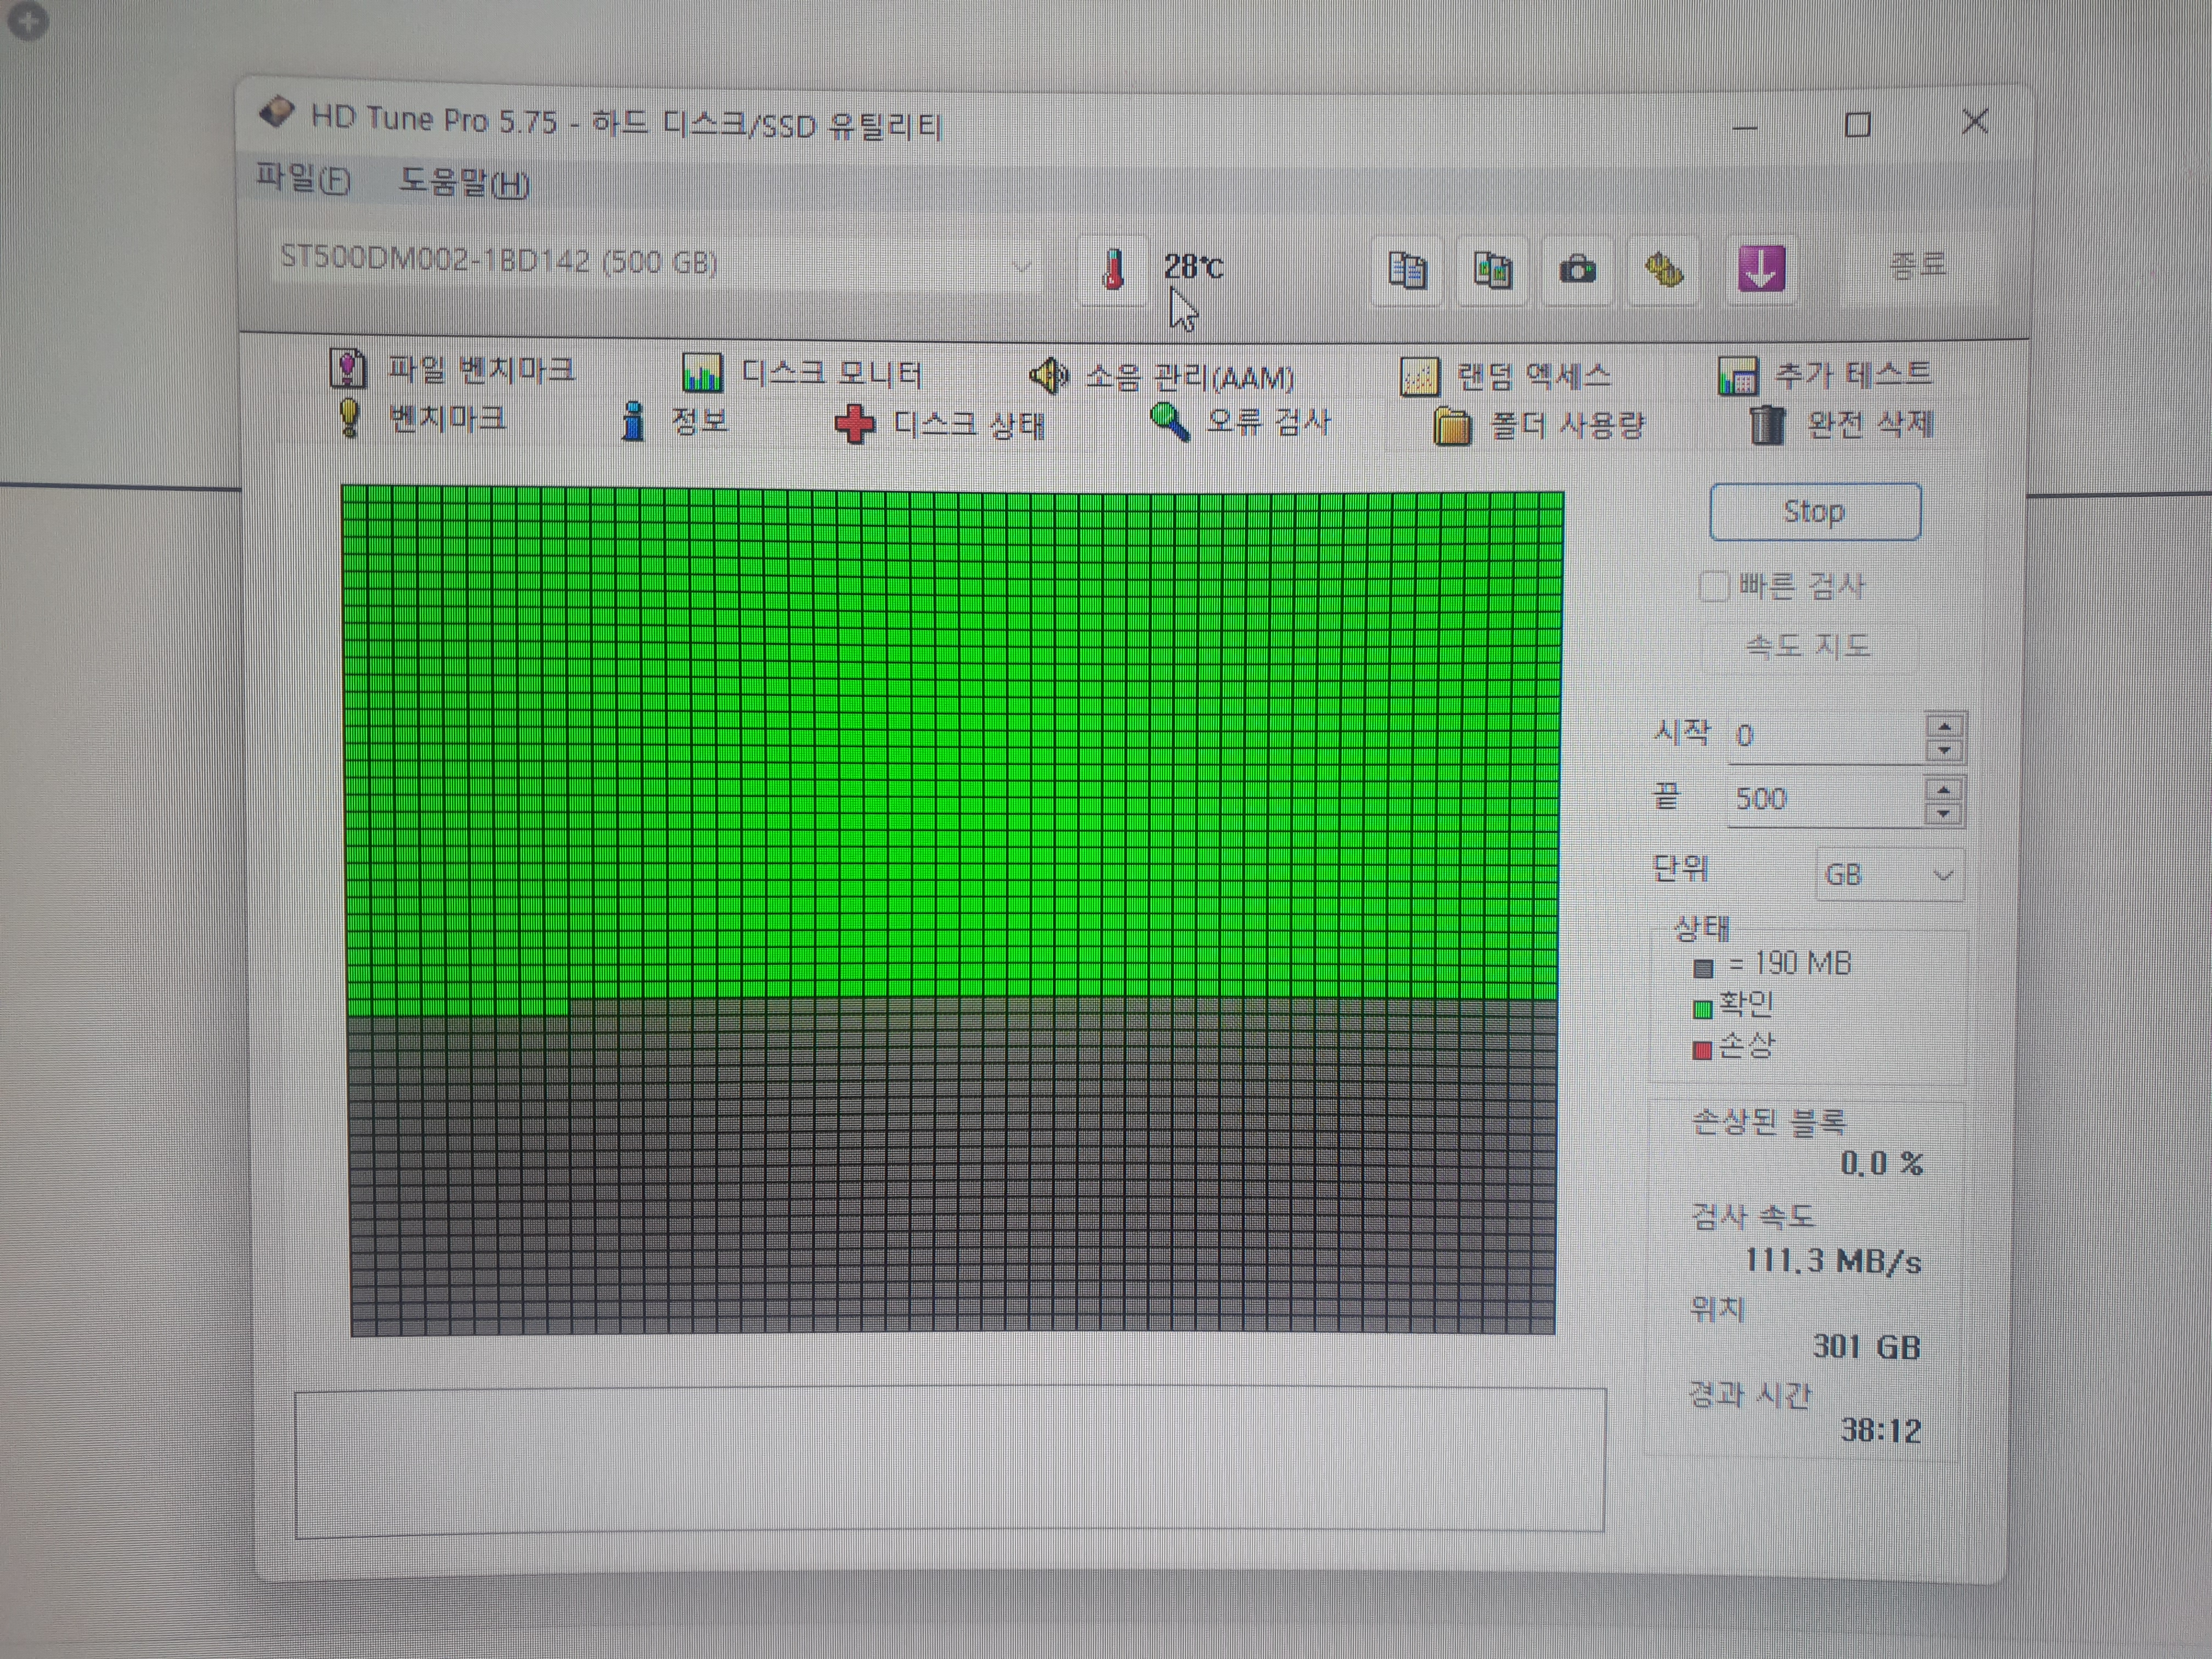The height and width of the screenshot is (1659, 2212).
Task: Open the 소음 관리(AAM) tab
Action: pos(1162,377)
